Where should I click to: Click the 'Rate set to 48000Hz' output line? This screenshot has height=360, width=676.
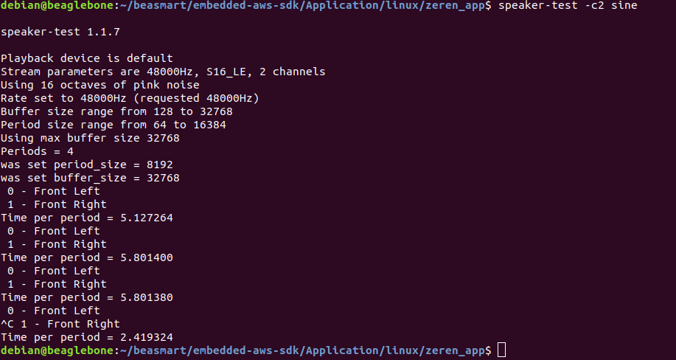coord(130,98)
